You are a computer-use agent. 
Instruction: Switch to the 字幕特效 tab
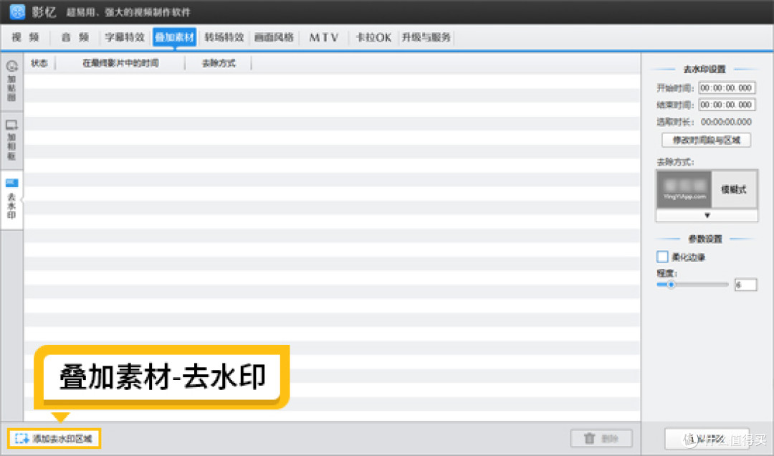tap(125, 37)
